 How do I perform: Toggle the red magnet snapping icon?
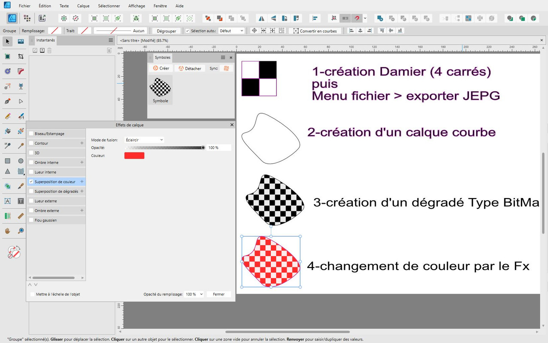[x=357, y=18]
